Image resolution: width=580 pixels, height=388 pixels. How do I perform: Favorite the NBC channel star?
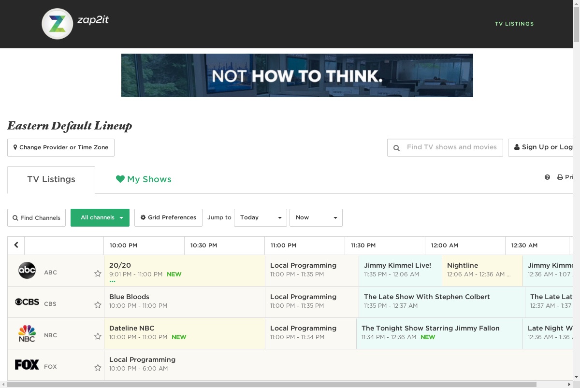click(98, 336)
